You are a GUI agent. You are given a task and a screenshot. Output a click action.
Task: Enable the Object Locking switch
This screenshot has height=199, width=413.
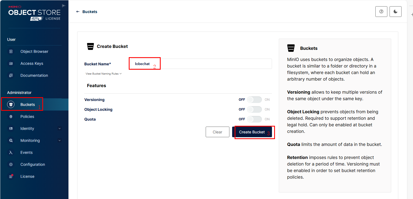254,109
